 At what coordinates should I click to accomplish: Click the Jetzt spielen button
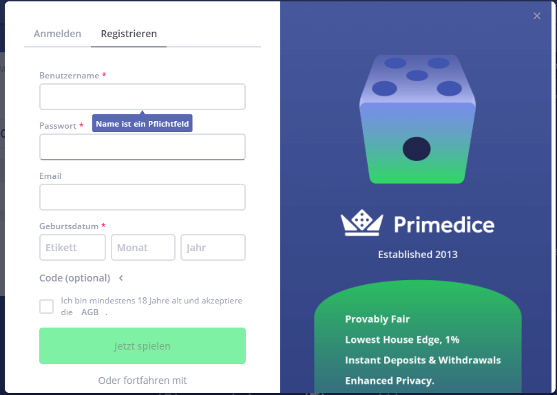tap(143, 345)
